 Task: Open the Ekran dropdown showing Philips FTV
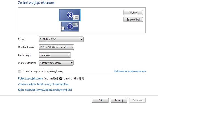pos(61,39)
